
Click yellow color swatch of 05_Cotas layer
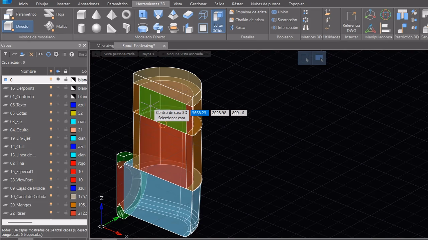coord(73,113)
